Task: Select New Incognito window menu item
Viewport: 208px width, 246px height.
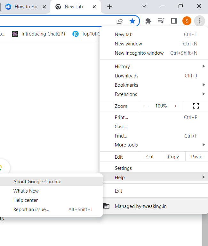Action: point(154,53)
